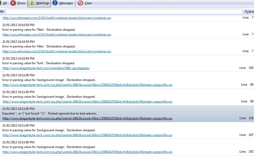The image size is (254, 156).
Task: Clear the error console log
Action: pyautogui.click(x=85, y=3)
